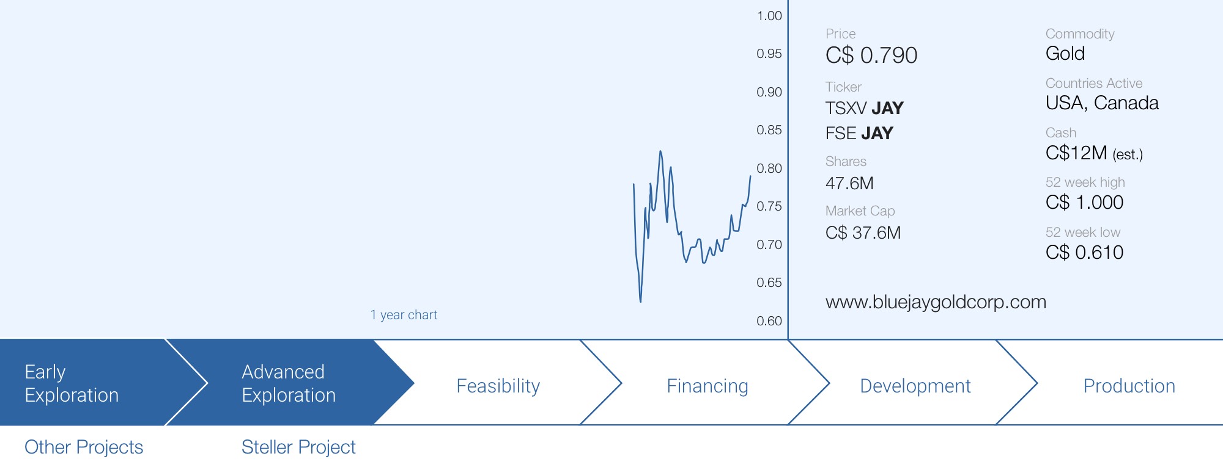Click the Gold commodity value
The height and width of the screenshot is (470, 1223).
(x=1065, y=53)
